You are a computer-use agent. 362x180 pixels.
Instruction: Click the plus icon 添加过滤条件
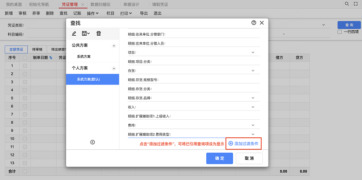click(230, 143)
